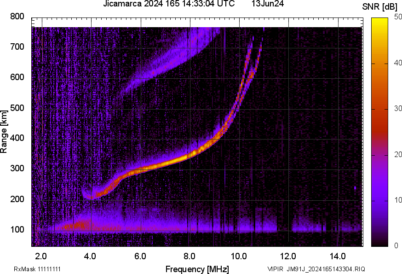402x274 pixels.
Task: Click the SNR color bar gradient
Action: point(380,132)
